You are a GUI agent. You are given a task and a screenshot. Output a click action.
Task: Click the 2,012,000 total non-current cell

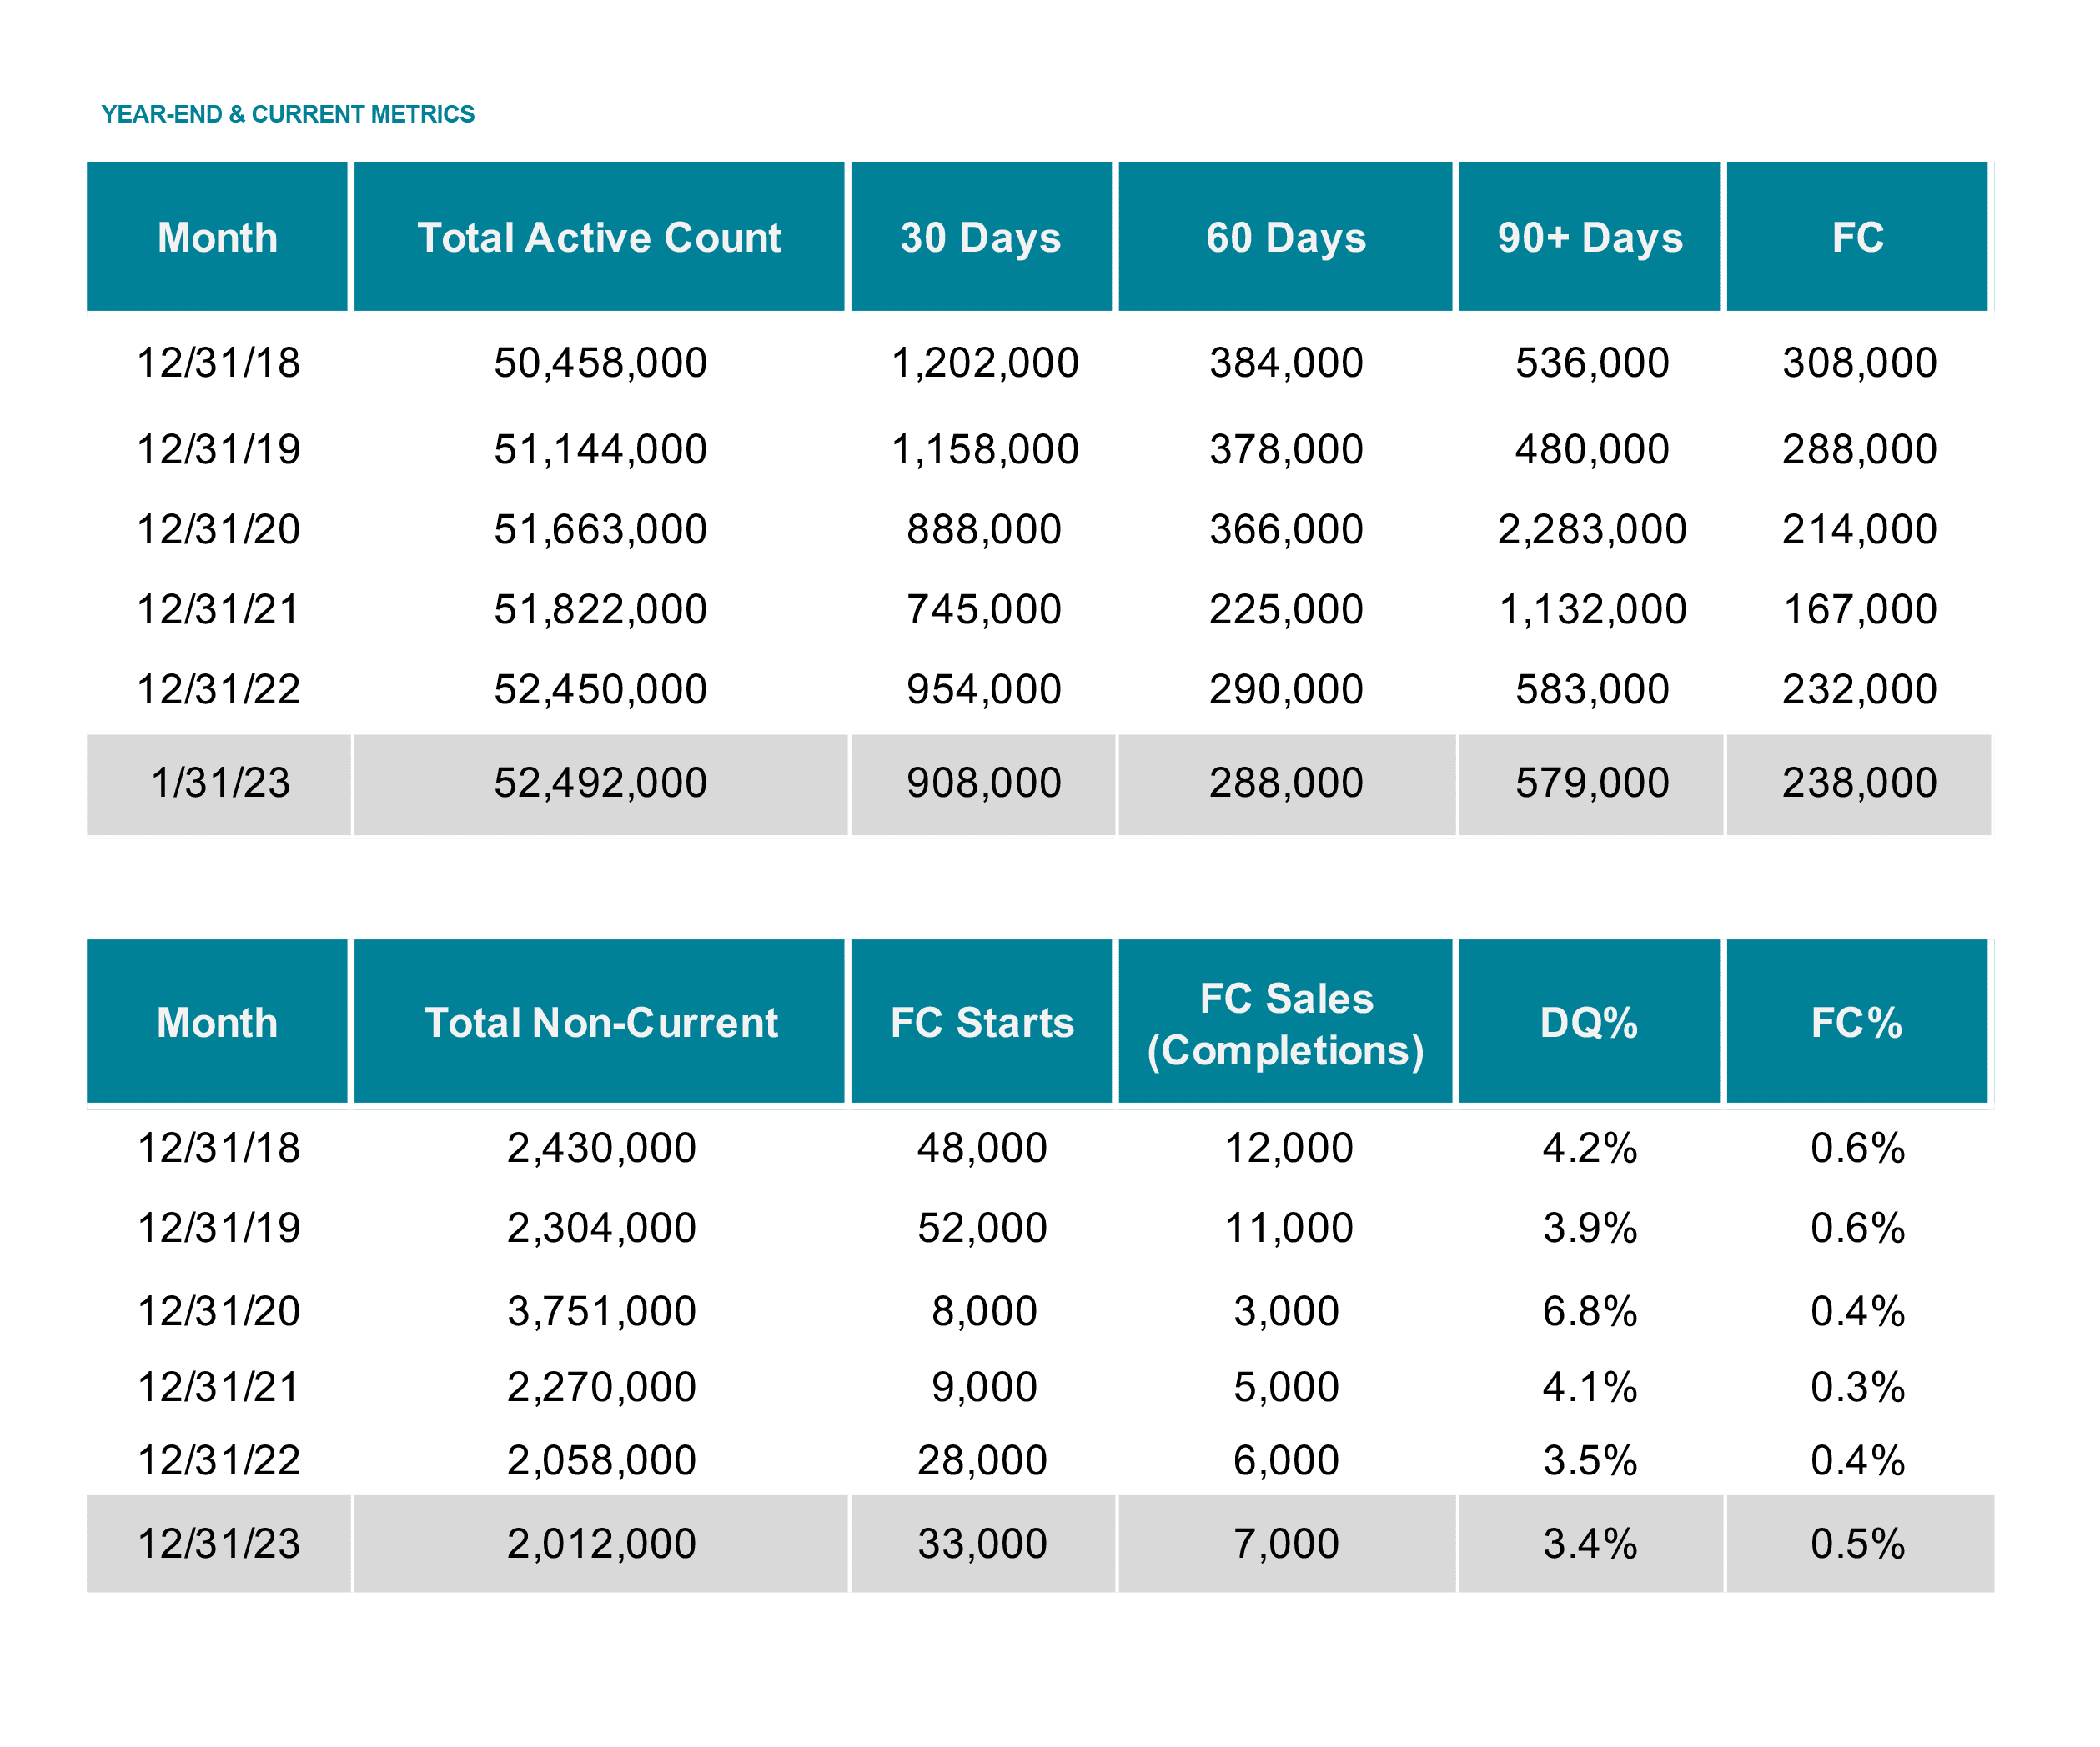pos(601,1544)
